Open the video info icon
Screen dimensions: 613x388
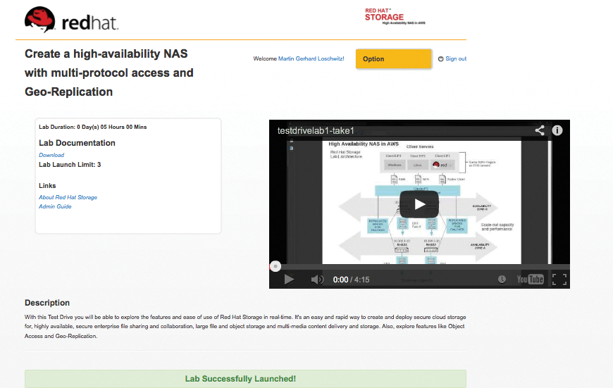[557, 130]
